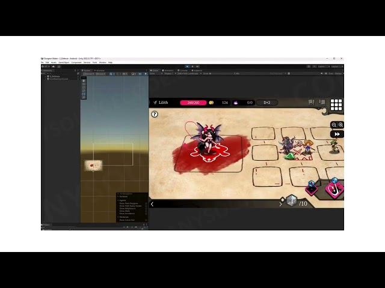The width and height of the screenshot is (385, 288).
Task: Adjust the Game view Scale slider
Action: [x=221, y=73]
